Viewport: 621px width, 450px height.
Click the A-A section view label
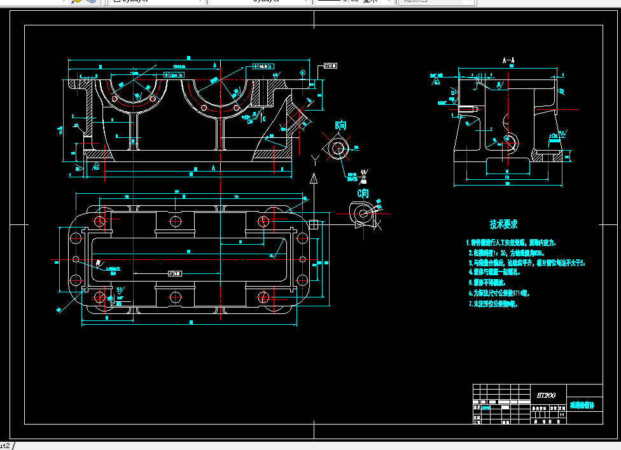508,60
